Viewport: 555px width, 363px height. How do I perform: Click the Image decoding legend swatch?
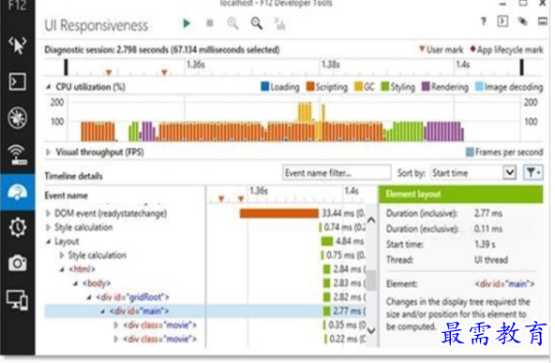pos(479,86)
